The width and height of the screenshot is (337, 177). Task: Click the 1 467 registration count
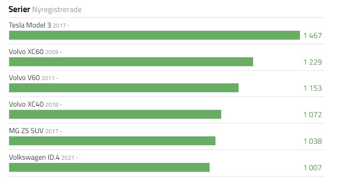312,35
